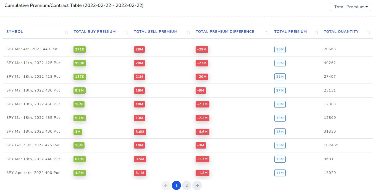Sort by Total Quantity arrows
The image size is (376, 191).
point(369,32)
